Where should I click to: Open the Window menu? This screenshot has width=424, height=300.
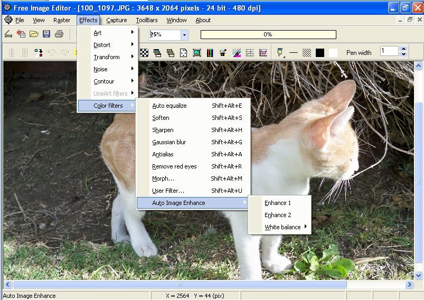click(176, 20)
